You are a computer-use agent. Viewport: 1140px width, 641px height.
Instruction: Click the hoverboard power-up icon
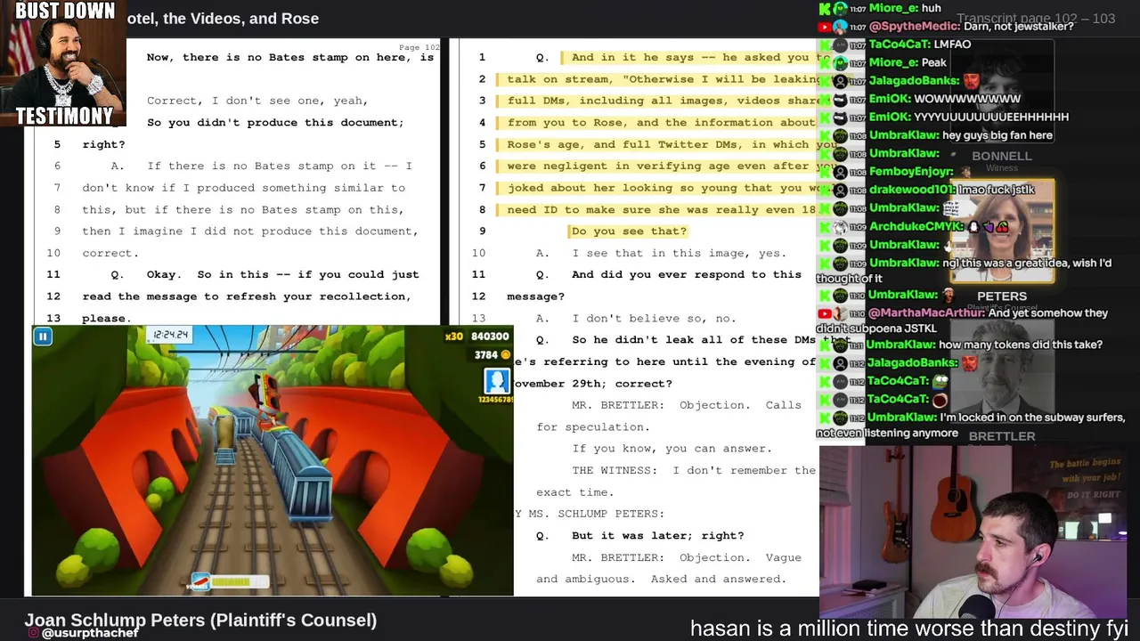click(200, 582)
